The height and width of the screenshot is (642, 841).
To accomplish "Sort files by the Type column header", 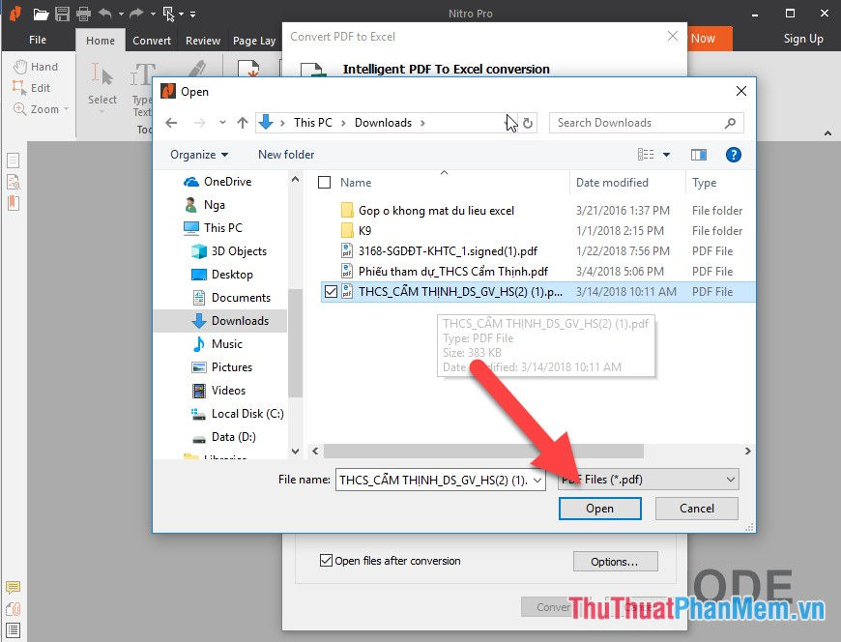I will pos(705,183).
